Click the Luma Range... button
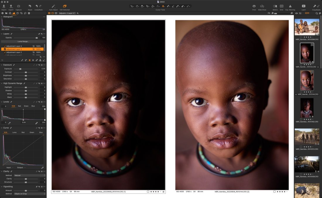 [23, 42]
